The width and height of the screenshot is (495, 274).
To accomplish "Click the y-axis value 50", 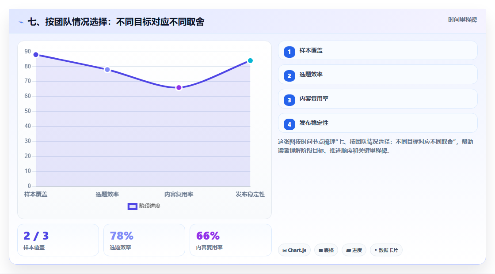I will pos(28,111).
